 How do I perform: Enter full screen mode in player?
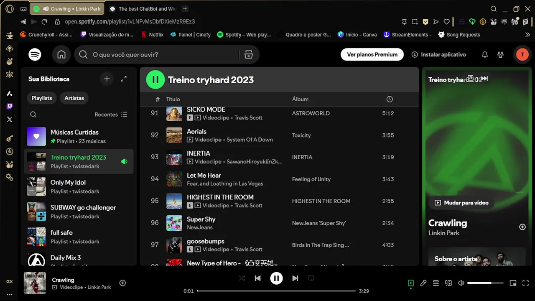click(526, 283)
